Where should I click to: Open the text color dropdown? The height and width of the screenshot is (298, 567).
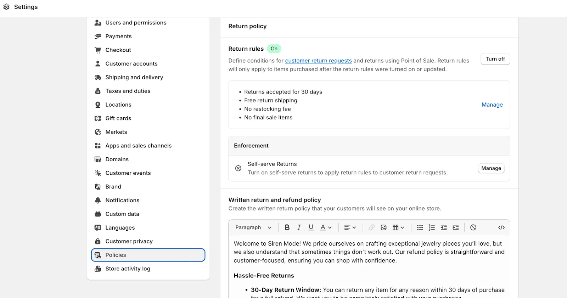pos(326,227)
